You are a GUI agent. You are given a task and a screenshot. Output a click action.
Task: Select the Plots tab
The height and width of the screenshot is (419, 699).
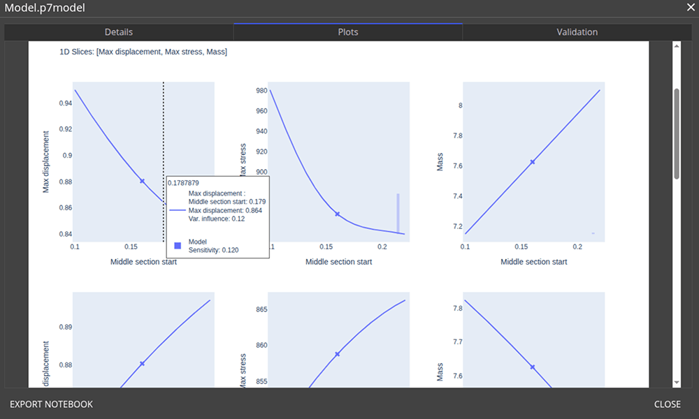(347, 32)
